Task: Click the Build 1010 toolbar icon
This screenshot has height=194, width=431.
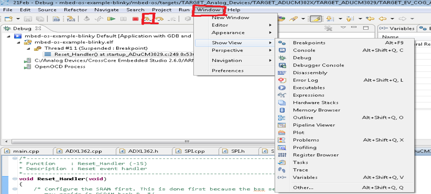Action: click(x=71, y=19)
